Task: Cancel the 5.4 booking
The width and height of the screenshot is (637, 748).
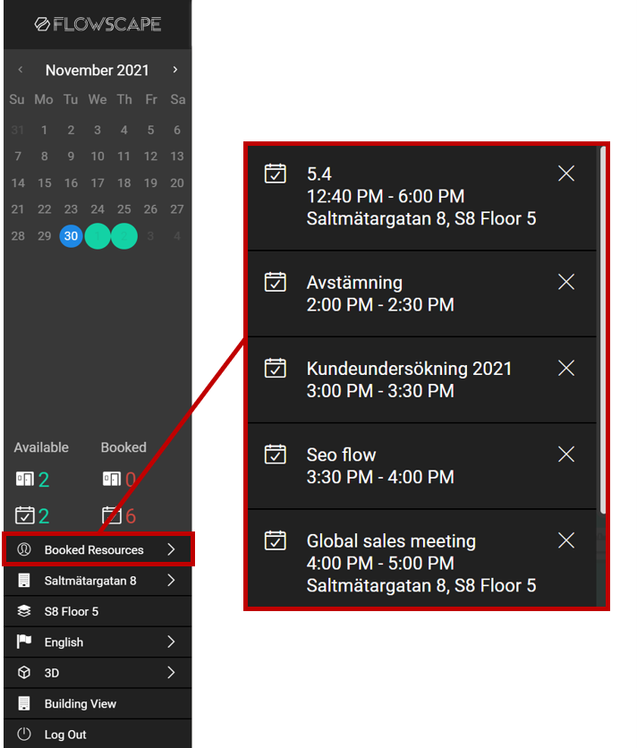Action: click(x=566, y=174)
